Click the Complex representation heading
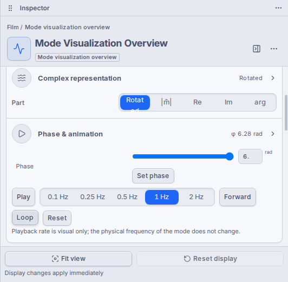Image resolution: width=288 pixels, height=282 pixels. (80, 78)
